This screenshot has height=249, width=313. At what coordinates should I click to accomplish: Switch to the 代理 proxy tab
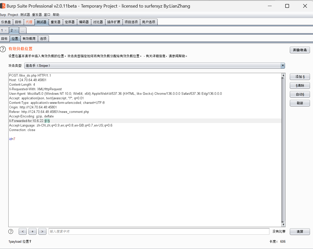pyautogui.click(x=29, y=22)
